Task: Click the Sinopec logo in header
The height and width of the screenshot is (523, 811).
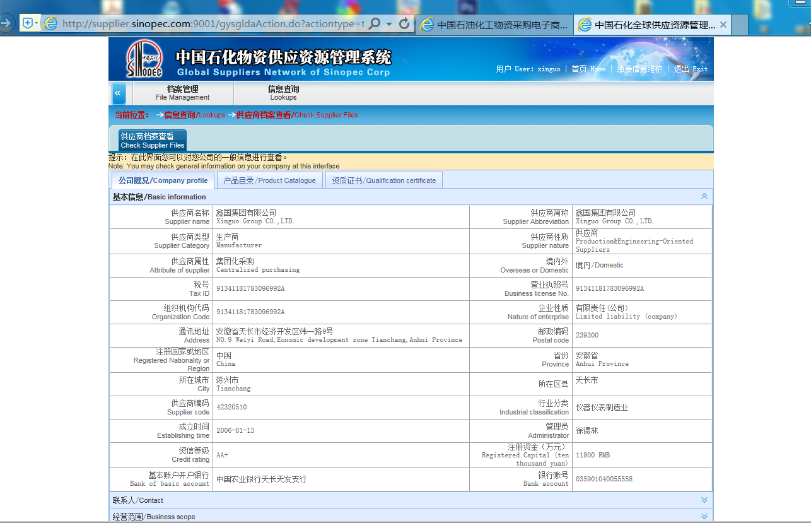Action: [144, 59]
